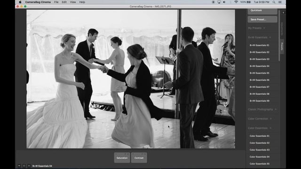
Task: Apply the B+W Essentials 06 preset
Action: point(259,80)
